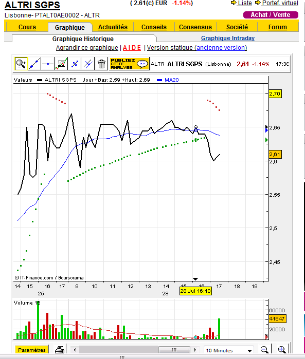The height and width of the screenshot is (359, 305).
Task: Click the ancienne version link
Action: [221, 48]
